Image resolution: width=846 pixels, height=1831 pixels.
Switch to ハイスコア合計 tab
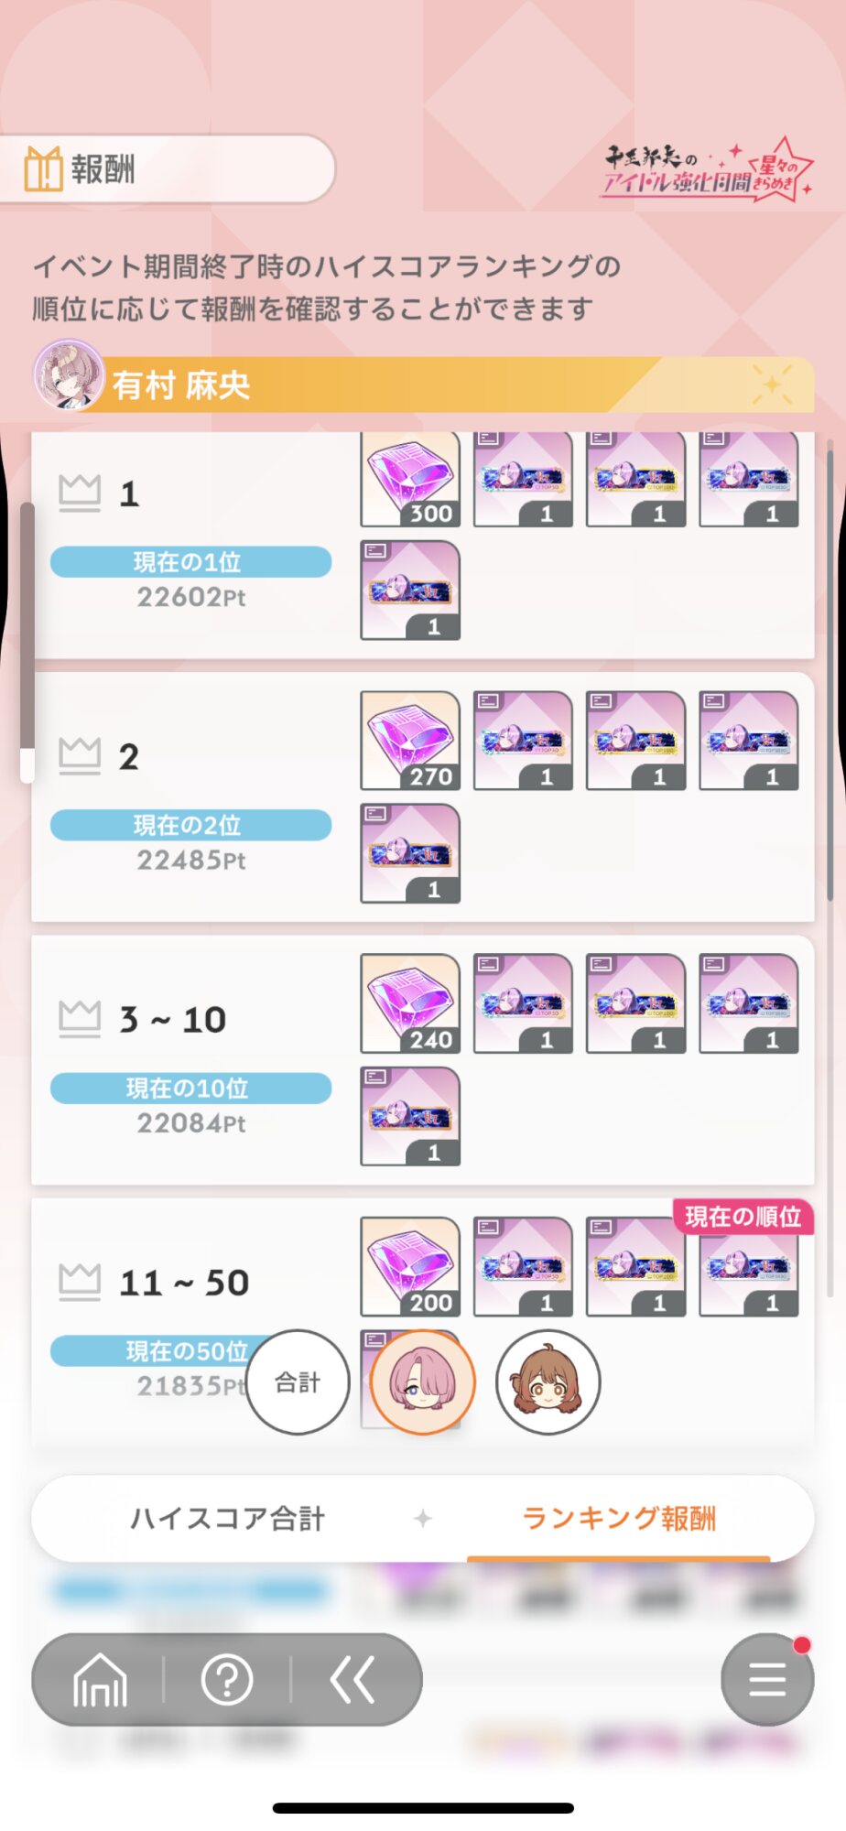(227, 1519)
